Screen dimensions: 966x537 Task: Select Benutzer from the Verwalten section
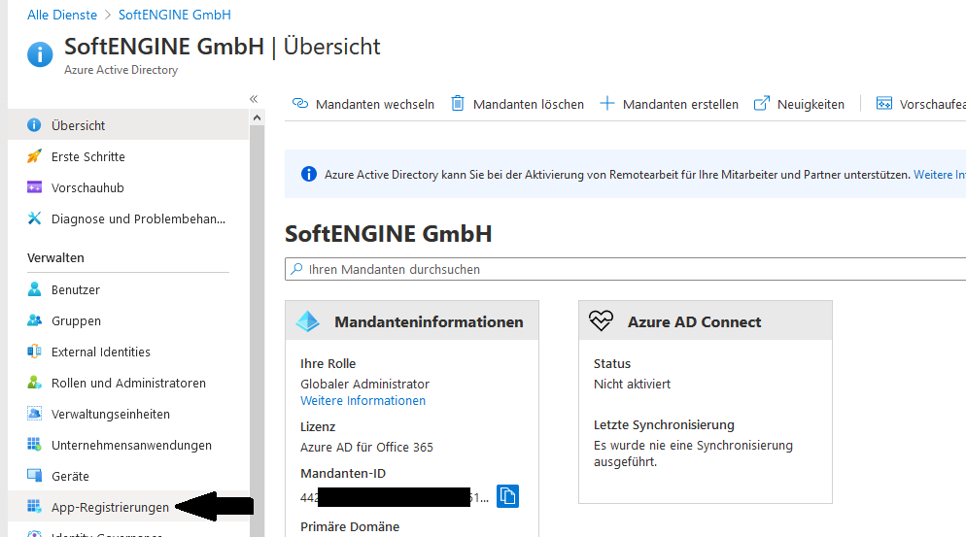(x=76, y=289)
